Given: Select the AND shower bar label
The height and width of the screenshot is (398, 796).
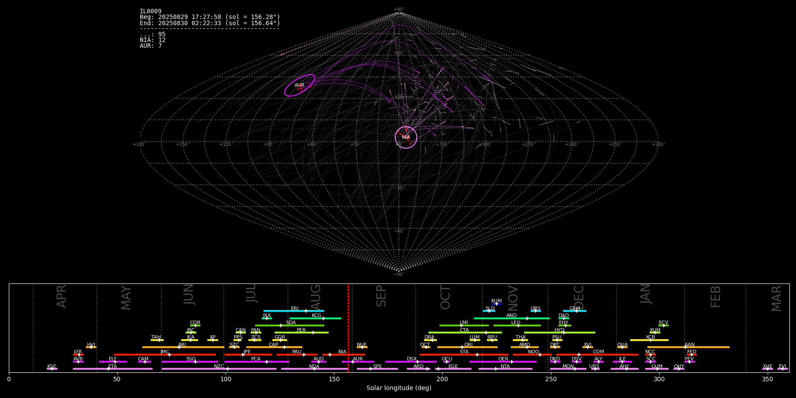Looking at the screenshot, I should point(512,316).
